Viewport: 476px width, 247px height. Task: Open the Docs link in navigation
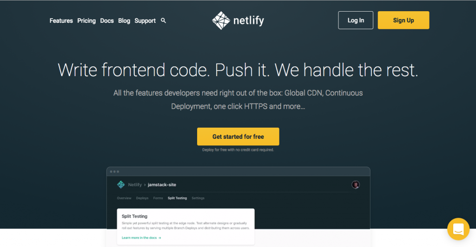pos(107,20)
